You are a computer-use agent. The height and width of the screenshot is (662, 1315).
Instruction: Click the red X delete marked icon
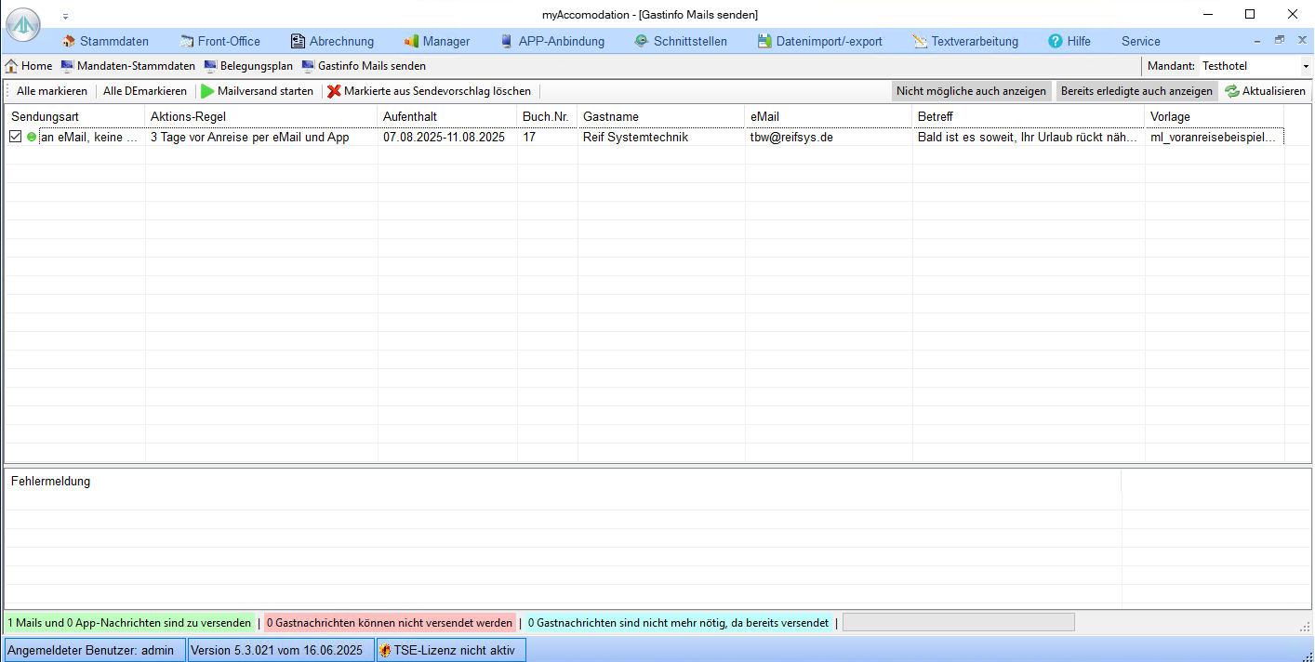pos(334,91)
